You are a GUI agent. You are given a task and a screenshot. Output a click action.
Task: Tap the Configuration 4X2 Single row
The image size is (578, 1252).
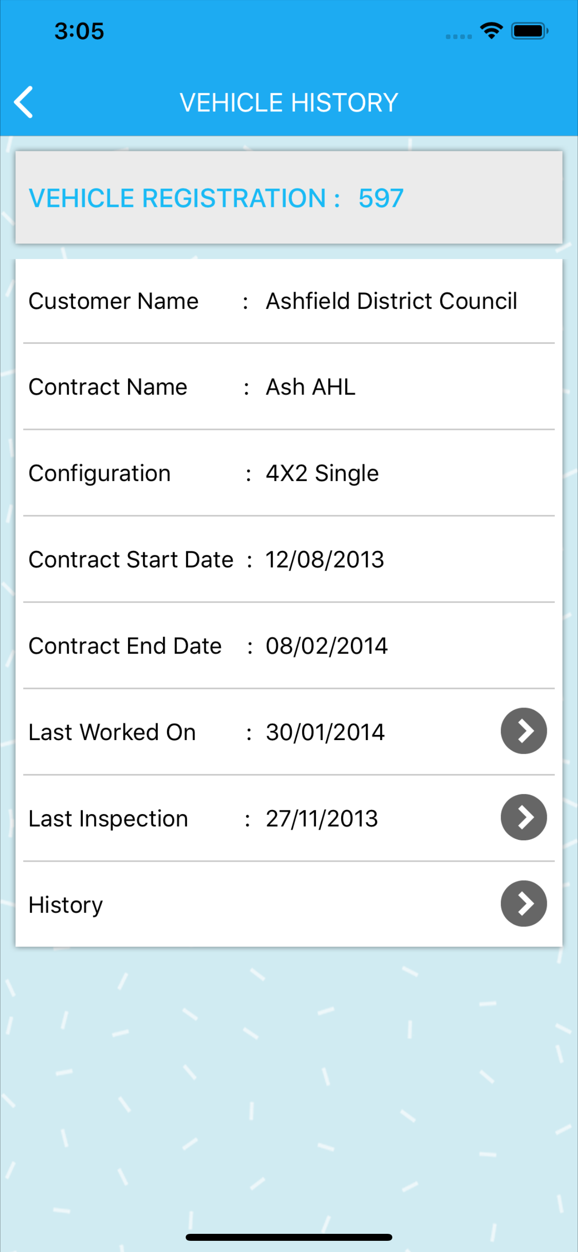click(x=289, y=473)
